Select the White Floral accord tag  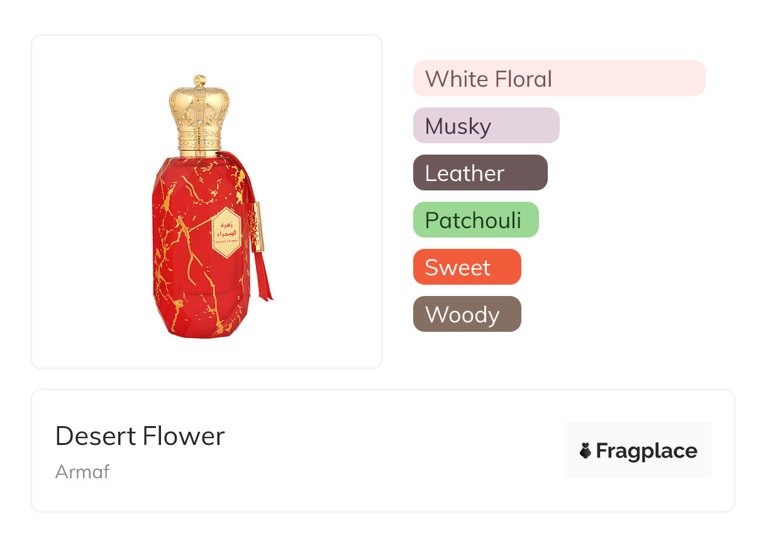click(x=489, y=79)
